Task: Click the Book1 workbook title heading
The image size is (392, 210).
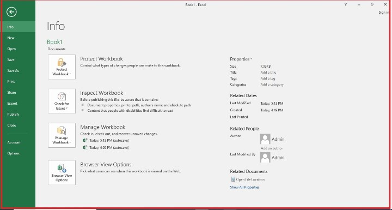Action: 54,42
